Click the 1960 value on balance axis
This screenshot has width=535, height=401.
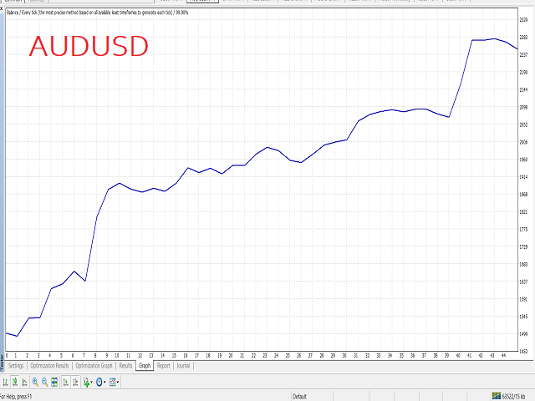tap(523, 160)
